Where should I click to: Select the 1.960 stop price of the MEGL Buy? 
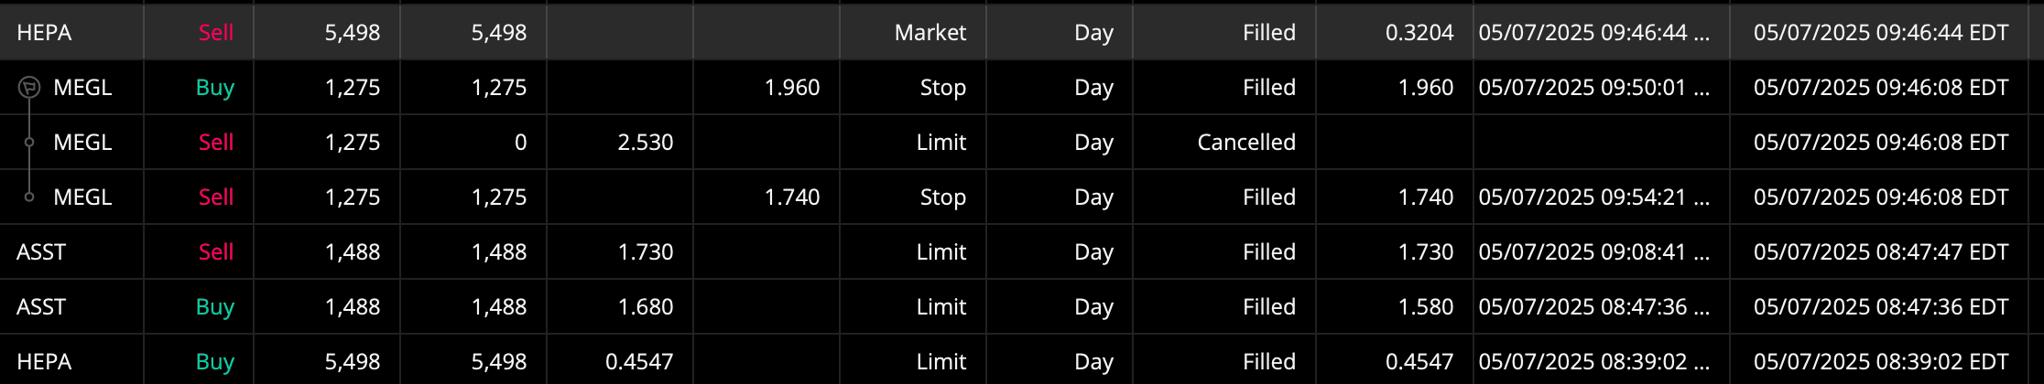click(x=791, y=88)
